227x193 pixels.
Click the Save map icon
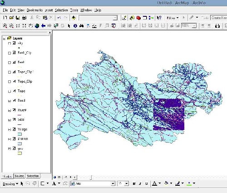tap(18, 18)
